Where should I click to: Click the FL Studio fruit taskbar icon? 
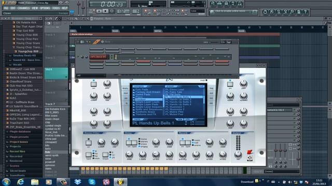pyautogui.click(x=120, y=182)
